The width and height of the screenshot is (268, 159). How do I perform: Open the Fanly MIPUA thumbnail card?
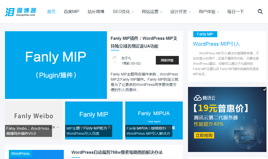pos(154,120)
